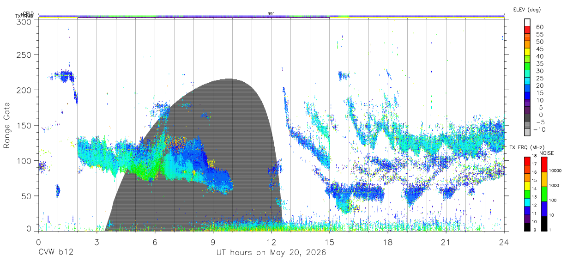The width and height of the screenshot is (567, 262).
Task: Click the "300" tick on Range Gate axis
Action: pos(23,22)
